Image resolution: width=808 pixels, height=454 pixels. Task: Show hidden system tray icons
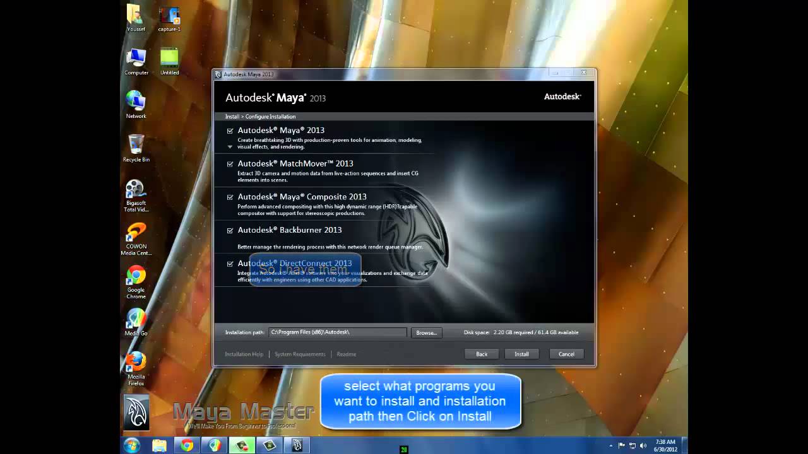610,445
